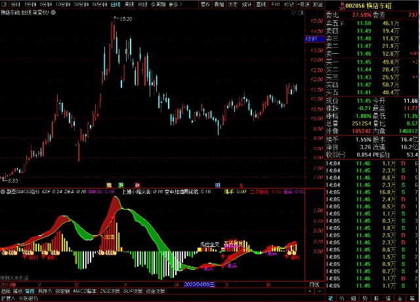Switch chart to 周线 weekly period
The width and height of the screenshot is (420, 302).
click(x=130, y=4)
